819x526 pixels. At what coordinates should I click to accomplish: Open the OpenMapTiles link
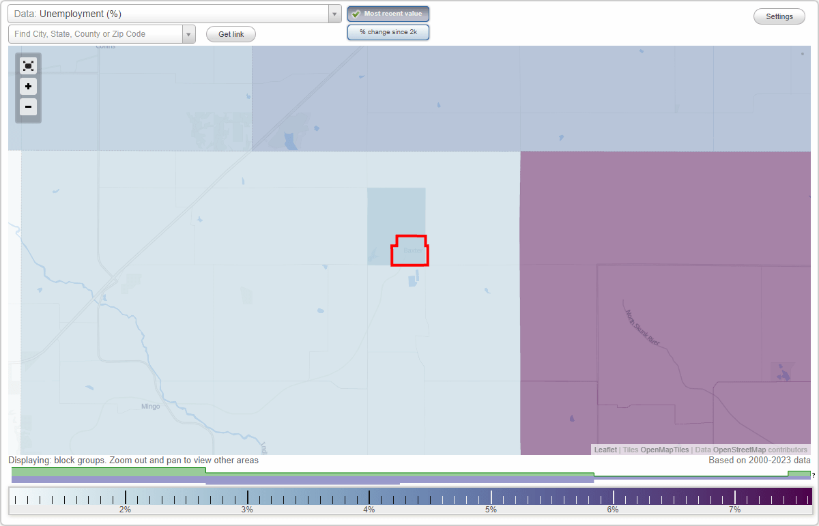665,450
